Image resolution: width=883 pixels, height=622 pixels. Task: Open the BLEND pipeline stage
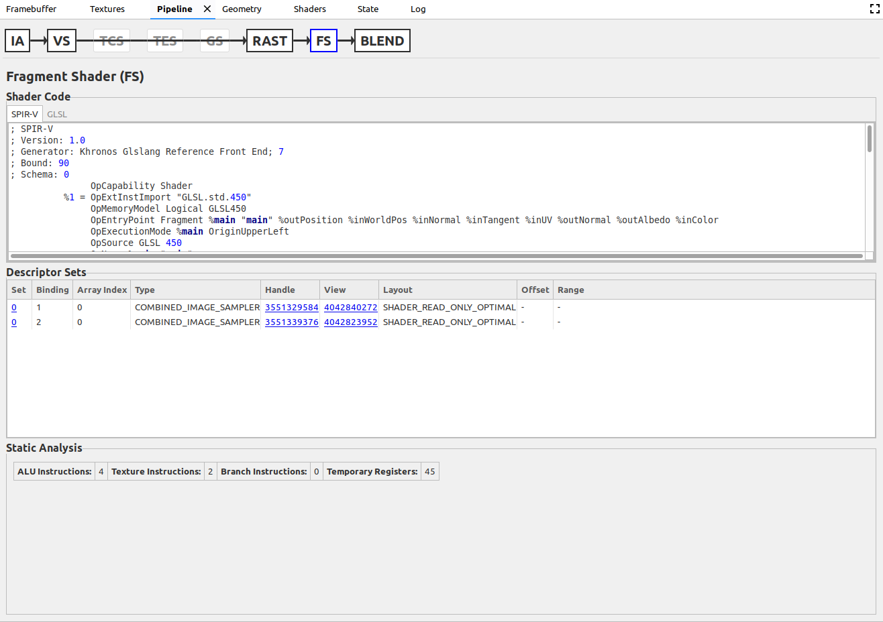tap(382, 41)
